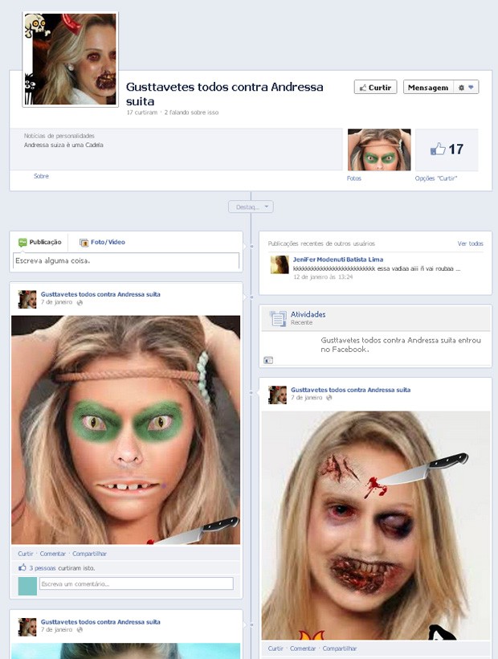The image size is (498, 659).
Task: Open 'Ver todos' recent posts link
Action: tap(470, 244)
